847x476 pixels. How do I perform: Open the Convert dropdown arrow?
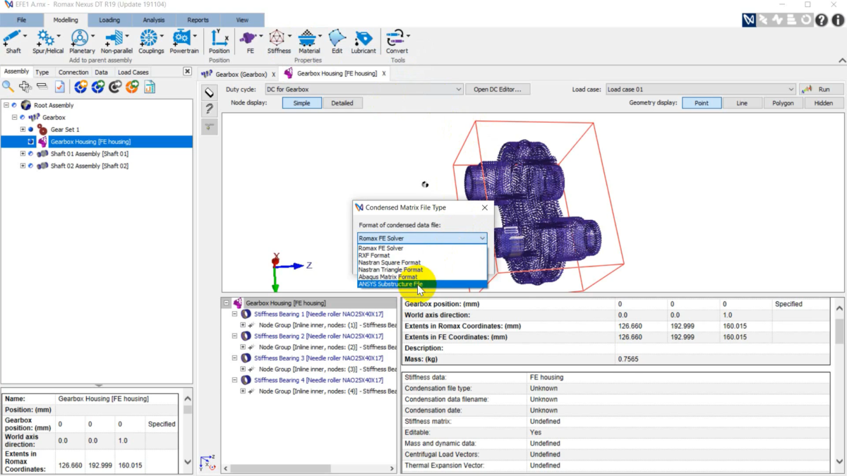pos(408,35)
